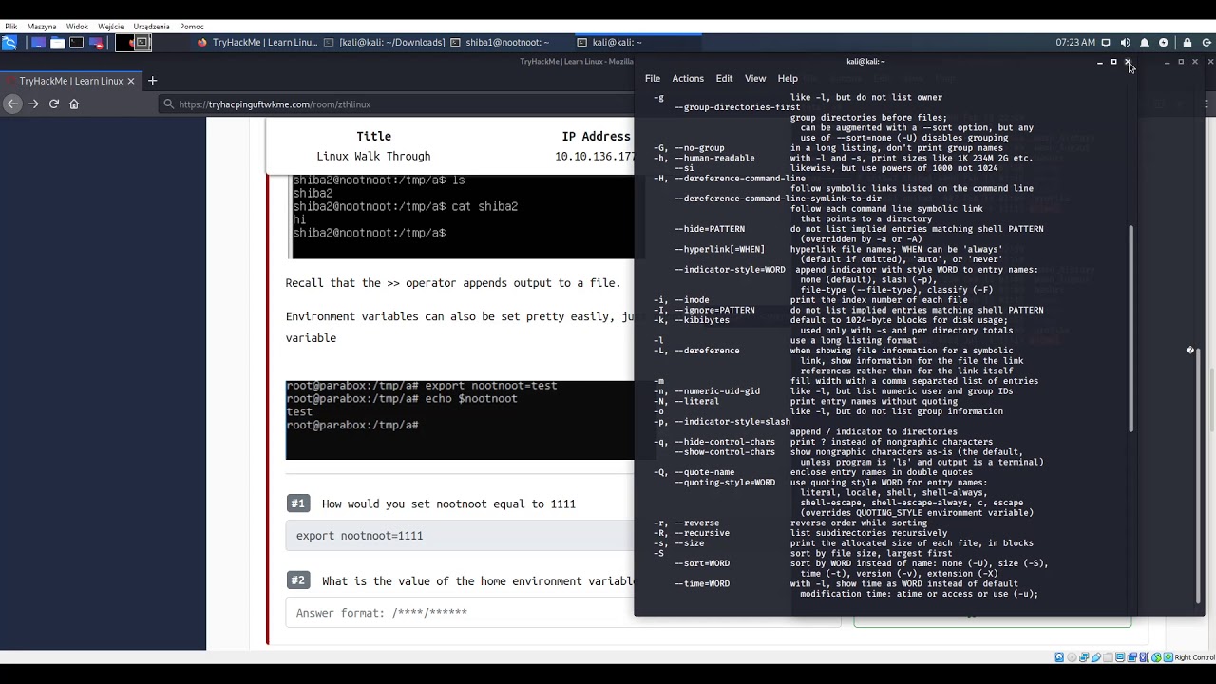This screenshot has width=1216, height=684.
Task: Click the 07:23 AM panel clock
Action: [1075, 43]
